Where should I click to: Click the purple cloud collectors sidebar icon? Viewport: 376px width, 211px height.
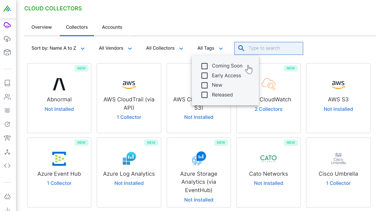pyautogui.click(x=7, y=25)
